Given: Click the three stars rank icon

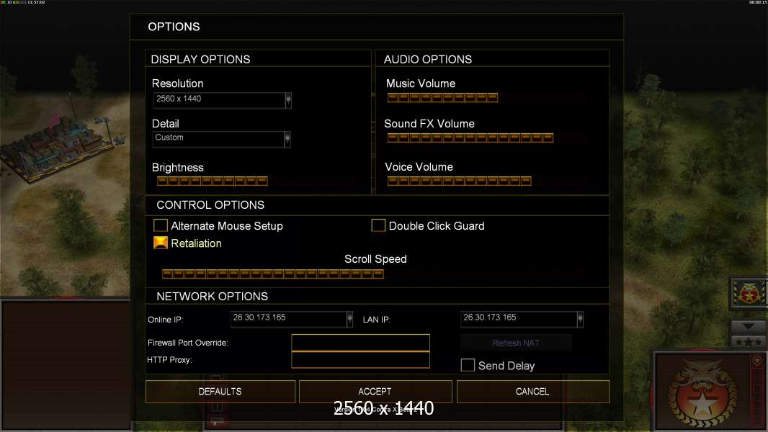Looking at the screenshot, I should pos(749,341).
